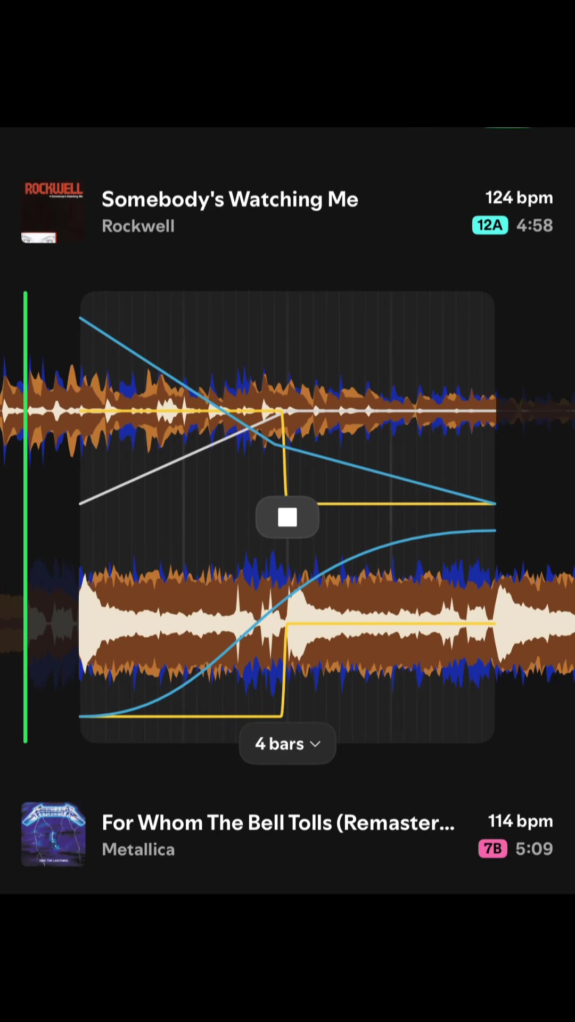This screenshot has width=575, height=1022.
Task: Stop playback with the square stop button
Action: 287,517
